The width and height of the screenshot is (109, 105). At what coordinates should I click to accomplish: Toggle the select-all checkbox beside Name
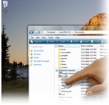pyautogui.click(x=56, y=46)
